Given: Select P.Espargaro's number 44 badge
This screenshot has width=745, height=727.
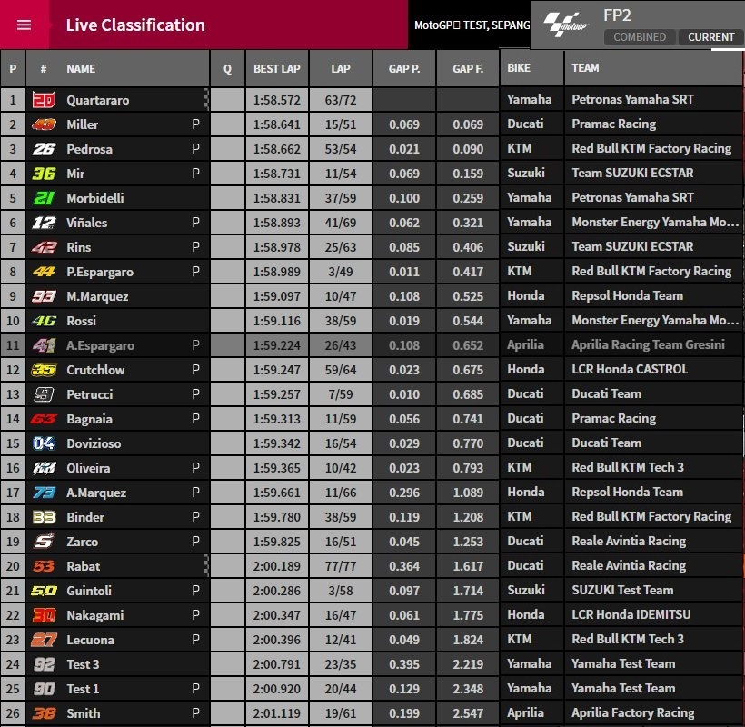Looking at the screenshot, I should 44,272.
